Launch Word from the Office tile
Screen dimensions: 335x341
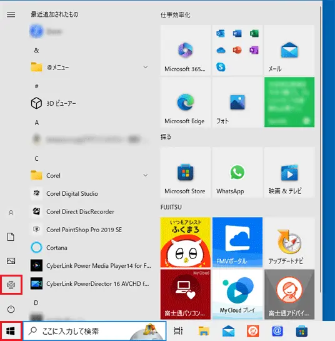(237, 34)
